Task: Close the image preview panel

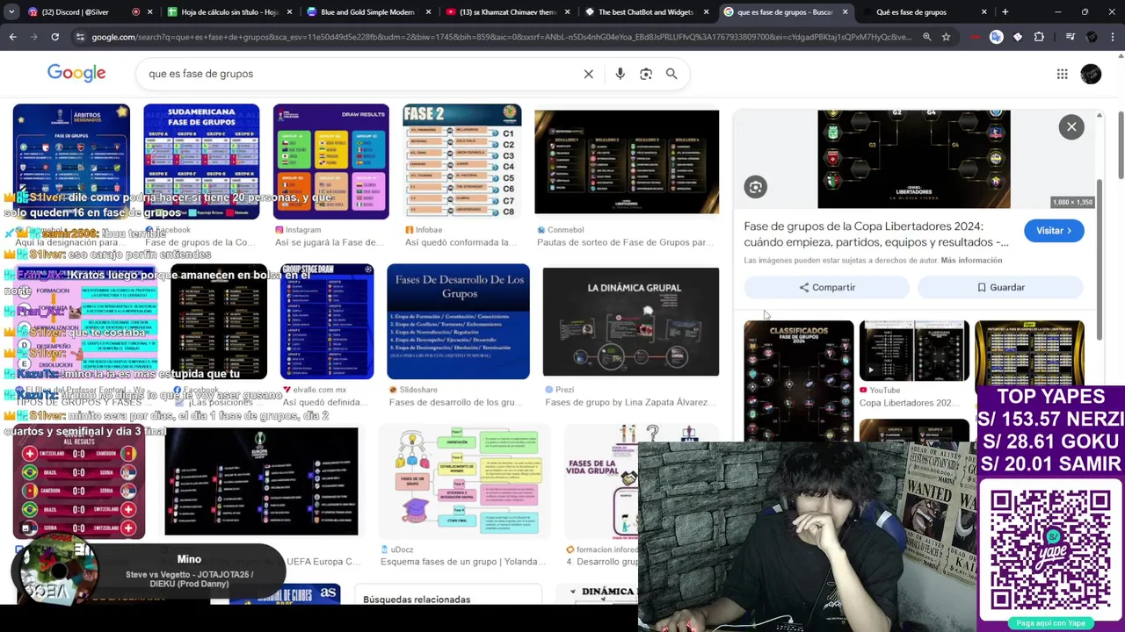Action: click(1071, 127)
